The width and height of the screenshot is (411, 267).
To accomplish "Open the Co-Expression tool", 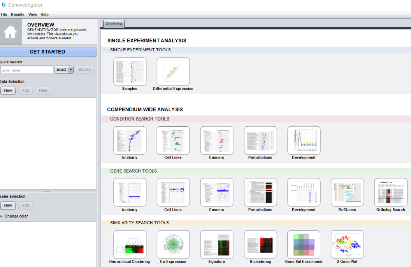I will pyautogui.click(x=173, y=244).
